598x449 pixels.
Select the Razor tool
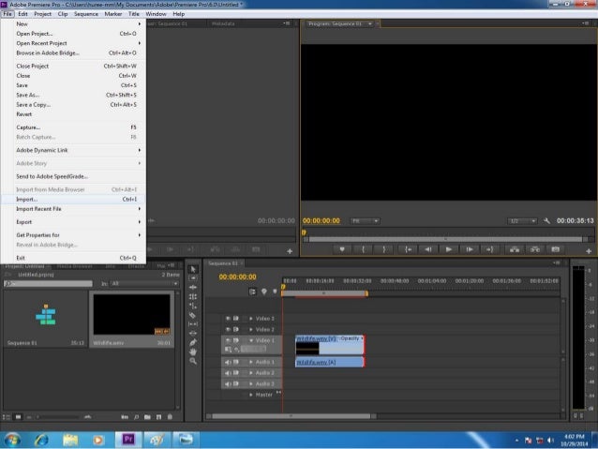(193, 315)
